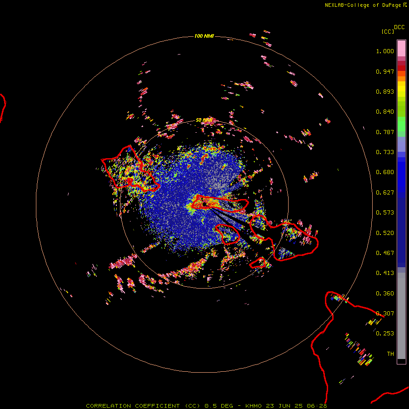
Task: Click the 0.627 scale value
Action: pyautogui.click(x=385, y=193)
